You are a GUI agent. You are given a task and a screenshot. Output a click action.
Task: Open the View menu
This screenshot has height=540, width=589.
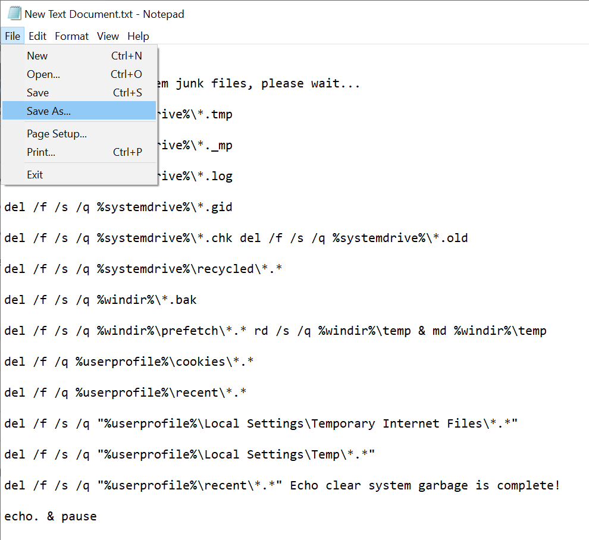108,36
